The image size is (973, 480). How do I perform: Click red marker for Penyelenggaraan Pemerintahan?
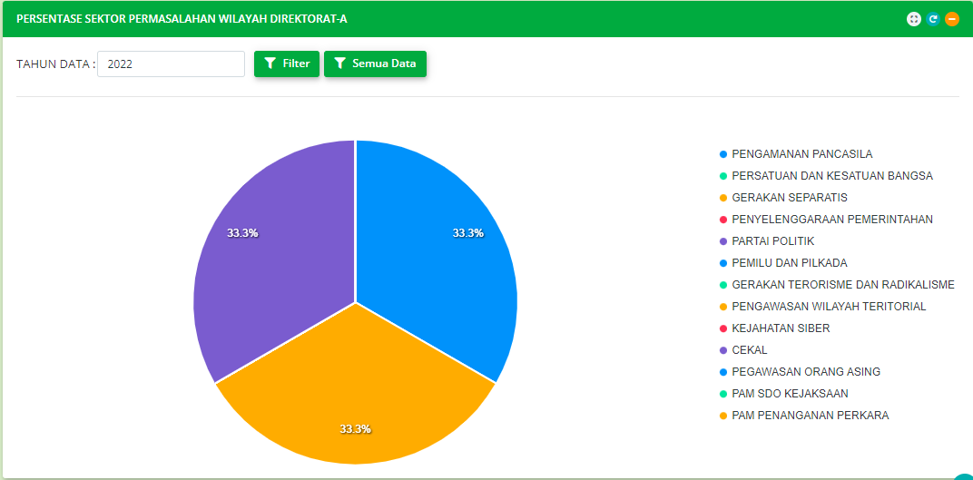pos(723,220)
